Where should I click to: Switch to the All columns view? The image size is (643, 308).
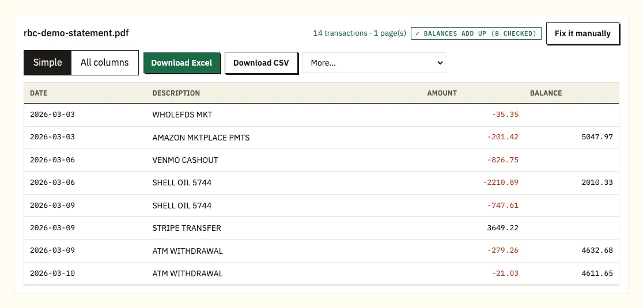(104, 63)
